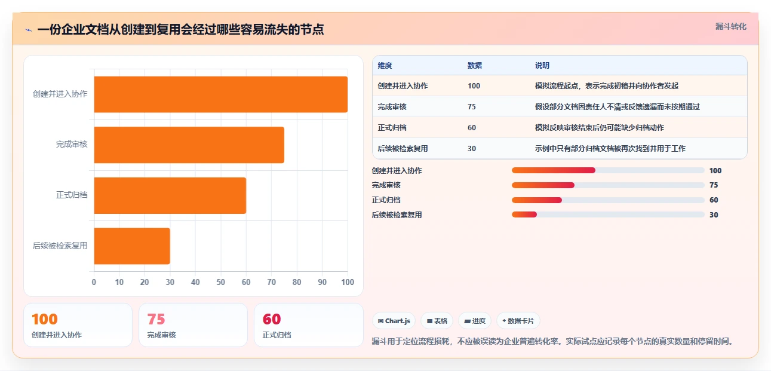
Task: Click the 75 完成审核 data card
Action: [193, 325]
